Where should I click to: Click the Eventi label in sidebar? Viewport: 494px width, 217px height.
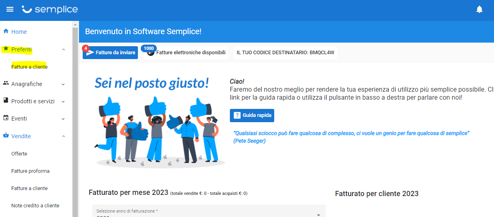click(19, 119)
